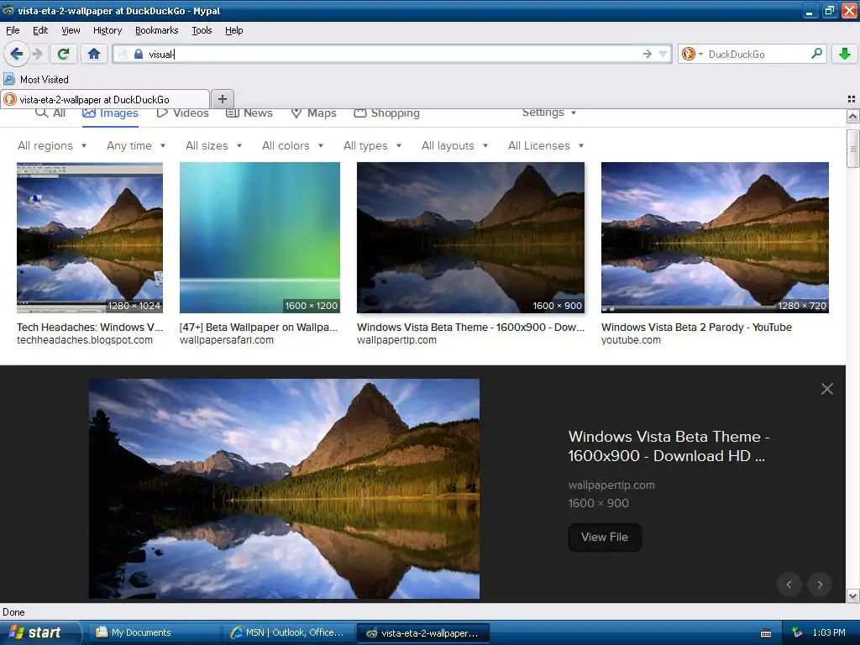Click the forward navigation arrow
Image resolution: width=860 pixels, height=645 pixels.
pyautogui.click(x=37, y=54)
